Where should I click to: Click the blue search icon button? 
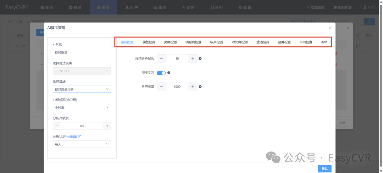click(369, 22)
